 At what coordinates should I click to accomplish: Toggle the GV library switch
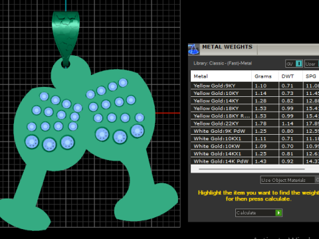(294, 64)
